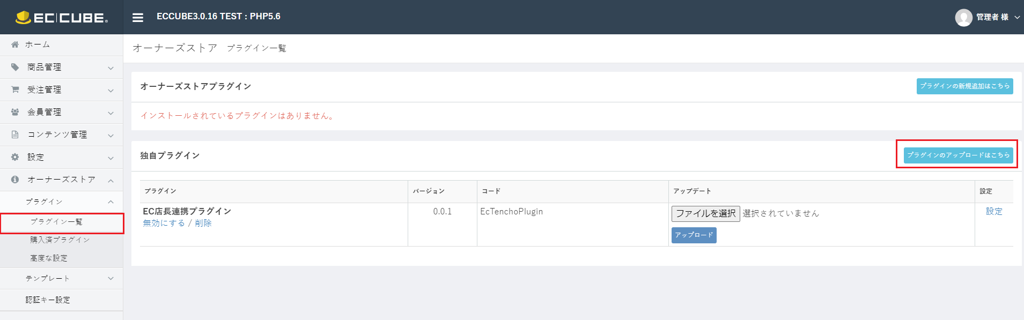Open 認証キー設定 menu item
1024x320 pixels.
click(48, 300)
